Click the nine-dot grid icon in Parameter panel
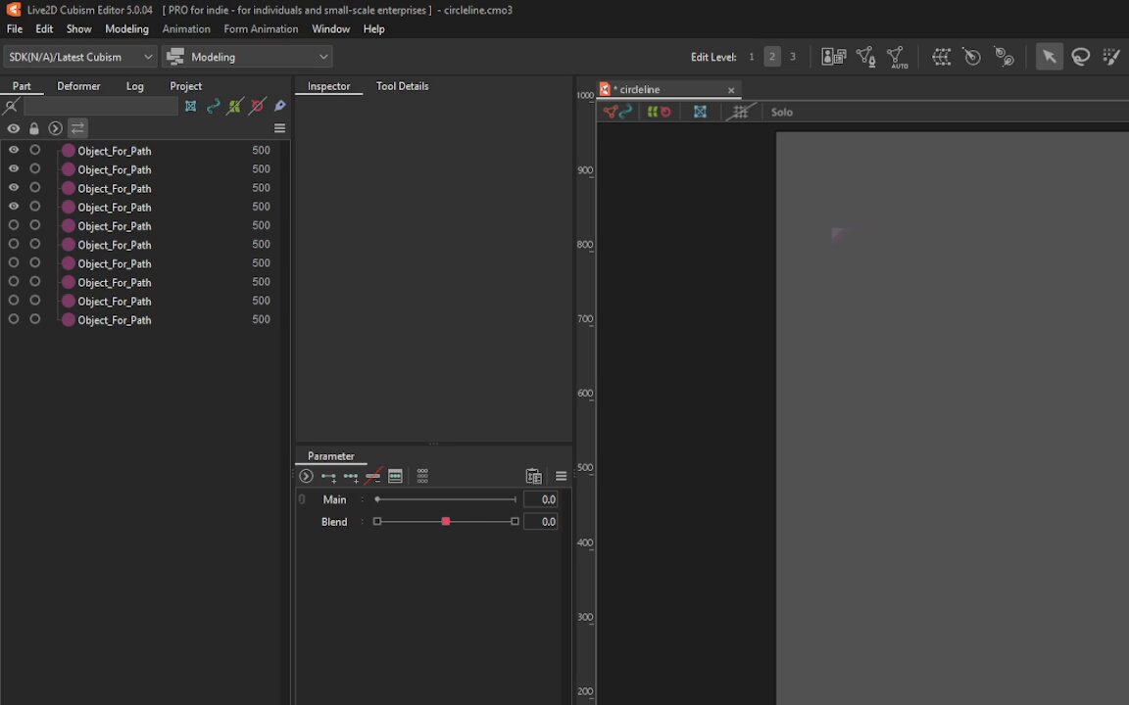Image resolution: width=1129 pixels, height=705 pixels. tap(422, 476)
